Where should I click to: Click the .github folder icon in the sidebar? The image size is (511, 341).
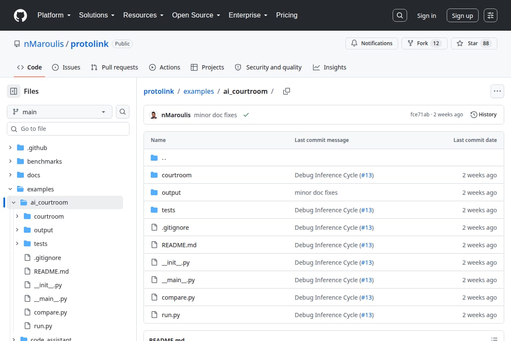(20, 148)
